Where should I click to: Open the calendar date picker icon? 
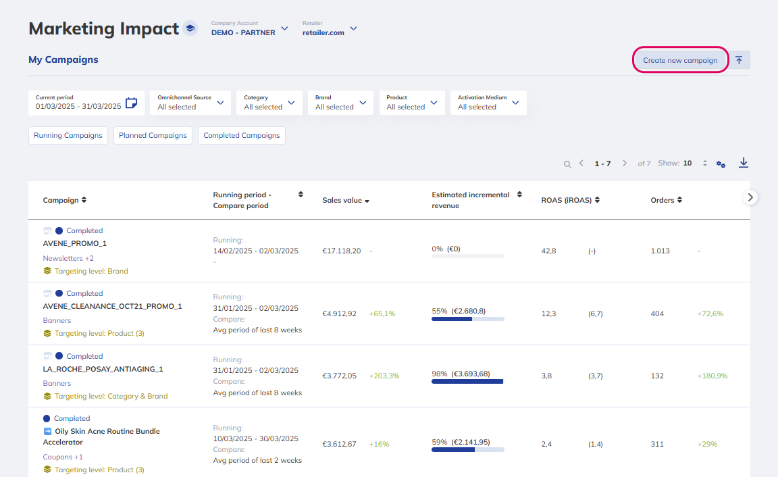tap(132, 103)
